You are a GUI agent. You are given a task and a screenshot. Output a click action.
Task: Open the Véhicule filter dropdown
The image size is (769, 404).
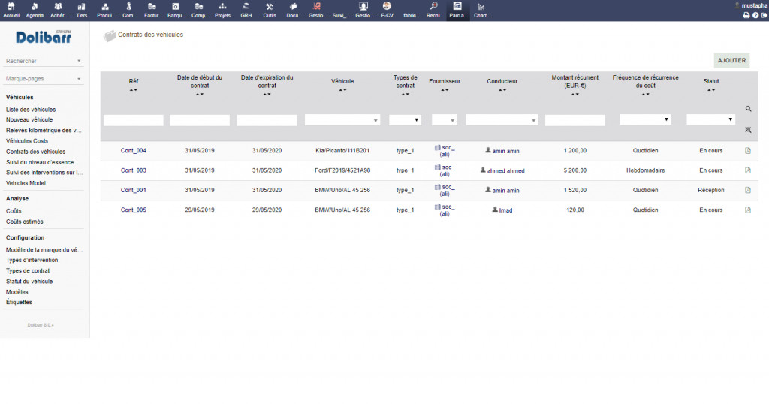pyautogui.click(x=342, y=120)
